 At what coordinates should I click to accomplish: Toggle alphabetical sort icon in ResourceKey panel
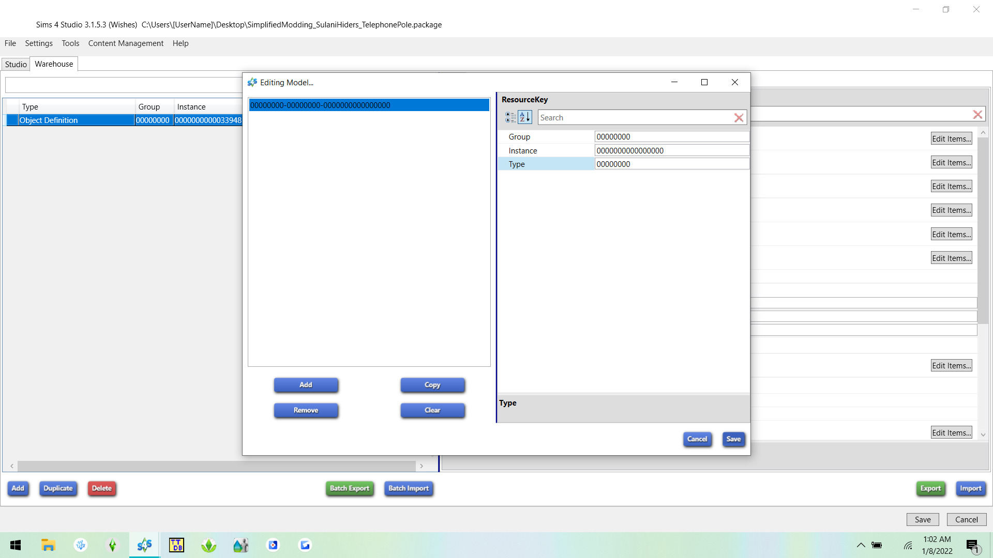click(x=525, y=118)
